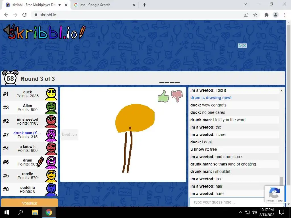Click im a weetod's red avatar

pyautogui.click(x=51, y=121)
